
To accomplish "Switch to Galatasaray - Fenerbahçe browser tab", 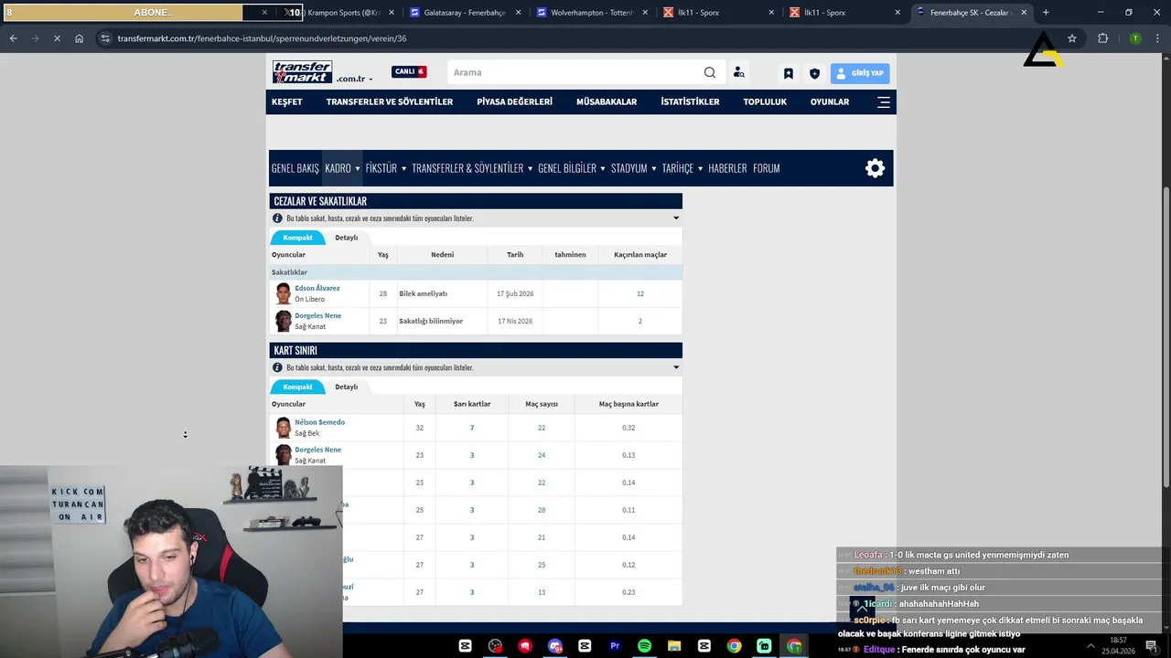I will 464,13.
